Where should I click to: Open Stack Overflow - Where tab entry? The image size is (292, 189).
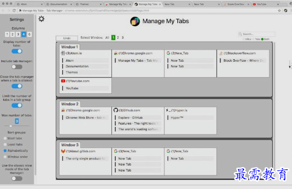tap(243, 60)
